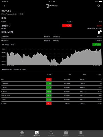Click the refresh icon
The width and height of the screenshot is (103, 137).
point(99,6)
